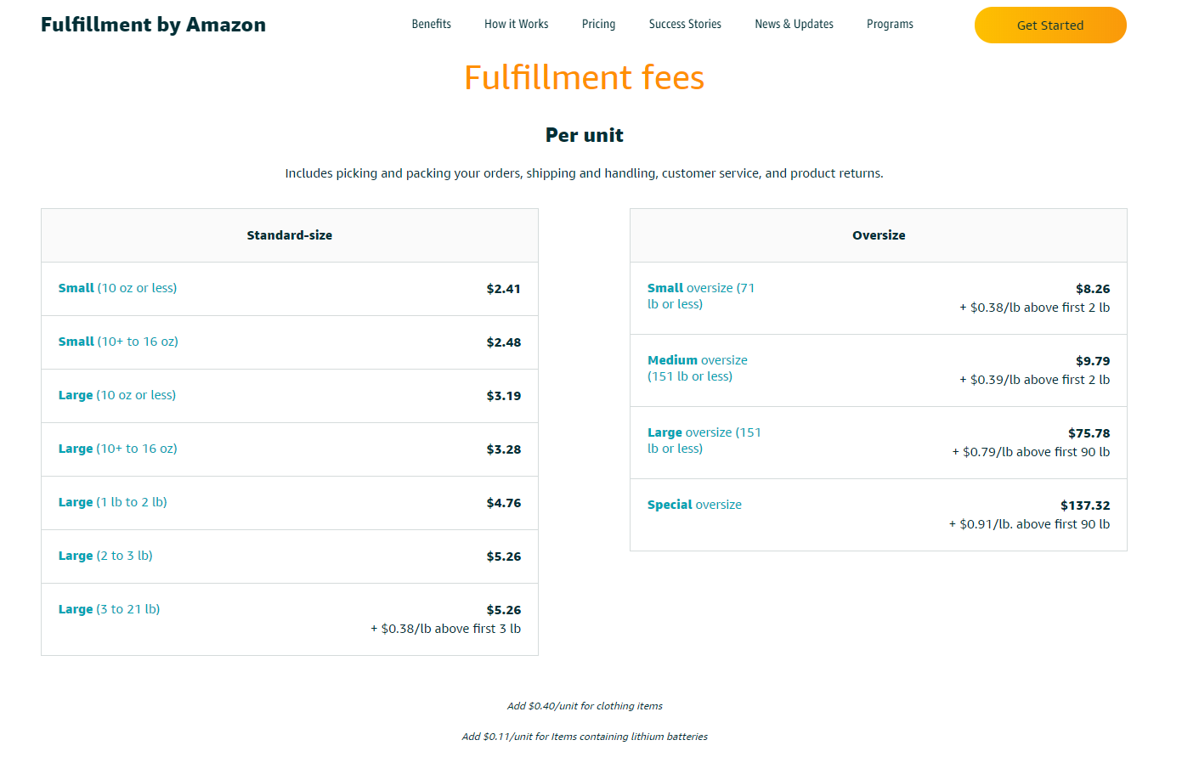Click the Get Started button
The width and height of the screenshot is (1182, 757).
tap(1050, 25)
